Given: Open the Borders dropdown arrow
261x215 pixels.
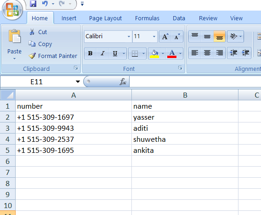Looking at the screenshot, I should (143, 53).
